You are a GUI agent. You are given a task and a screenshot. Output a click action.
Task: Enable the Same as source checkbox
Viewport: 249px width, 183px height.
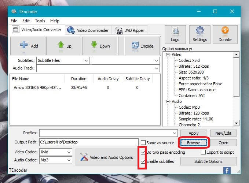pos(143,143)
